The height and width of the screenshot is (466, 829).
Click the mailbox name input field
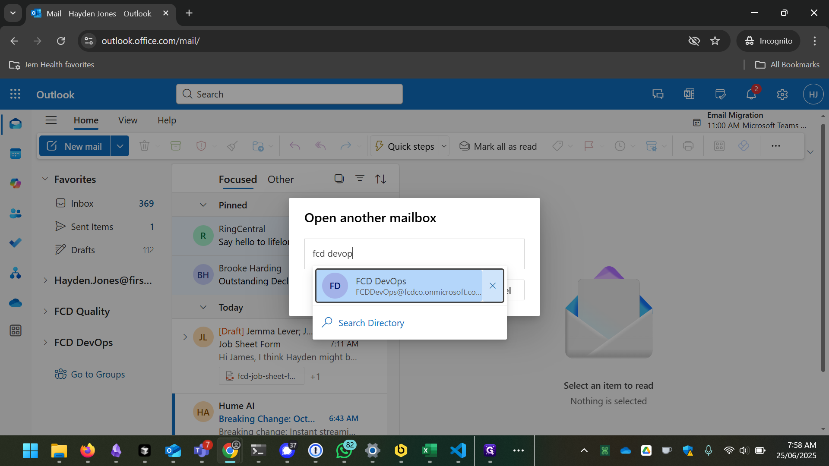tap(414, 254)
